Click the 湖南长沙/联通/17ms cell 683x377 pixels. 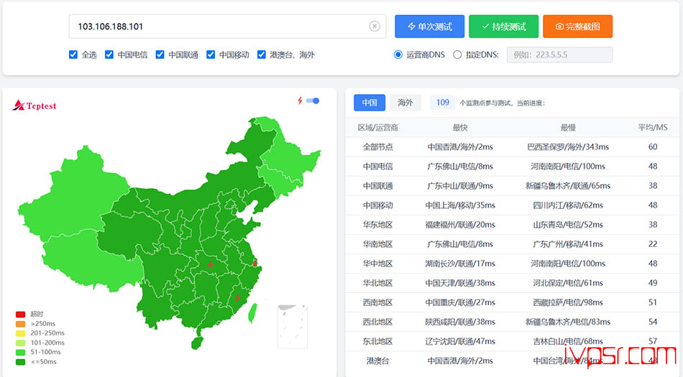click(x=460, y=264)
